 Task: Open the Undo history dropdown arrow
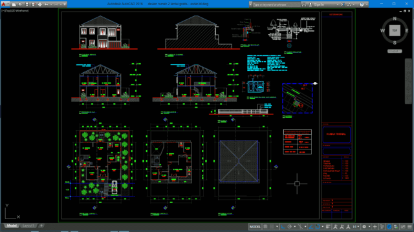coord(51,5)
